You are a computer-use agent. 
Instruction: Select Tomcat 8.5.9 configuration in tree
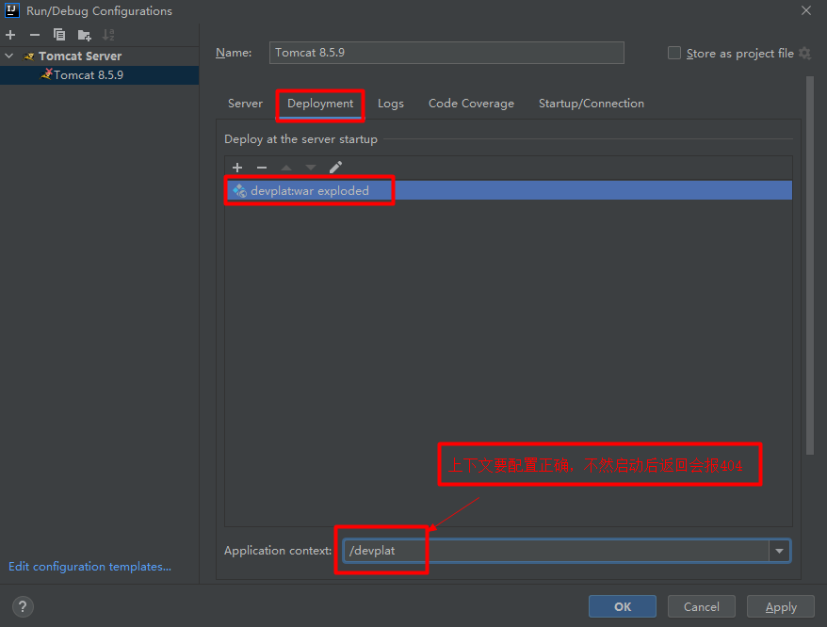pos(99,75)
